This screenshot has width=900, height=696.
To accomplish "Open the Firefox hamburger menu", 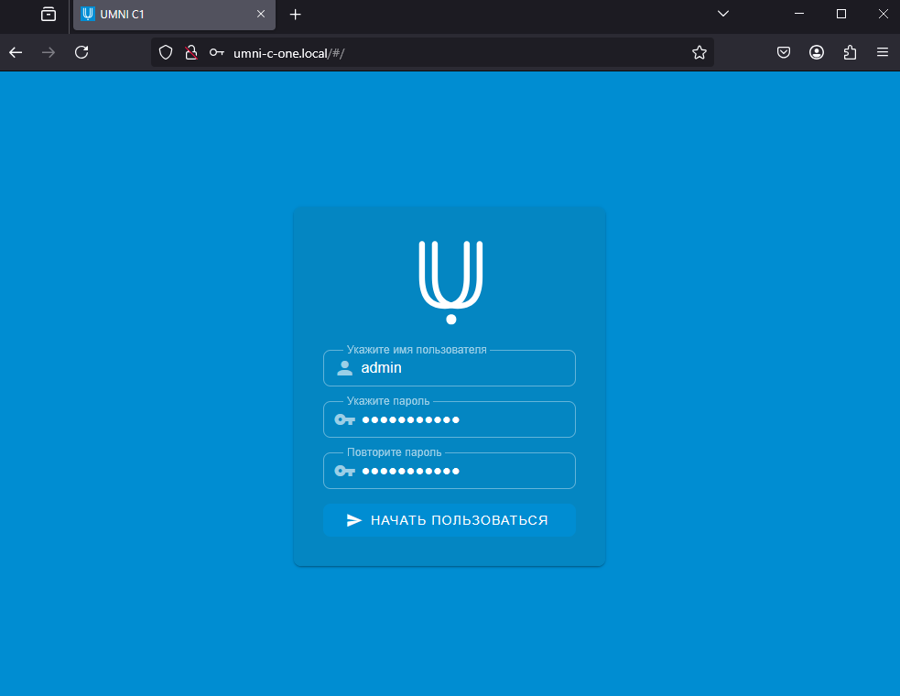I will point(883,53).
